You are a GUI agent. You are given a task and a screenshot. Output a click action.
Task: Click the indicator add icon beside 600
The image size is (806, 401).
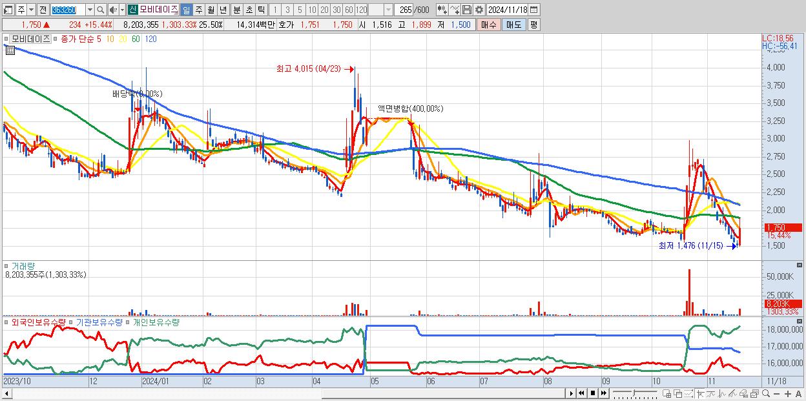tap(440, 10)
